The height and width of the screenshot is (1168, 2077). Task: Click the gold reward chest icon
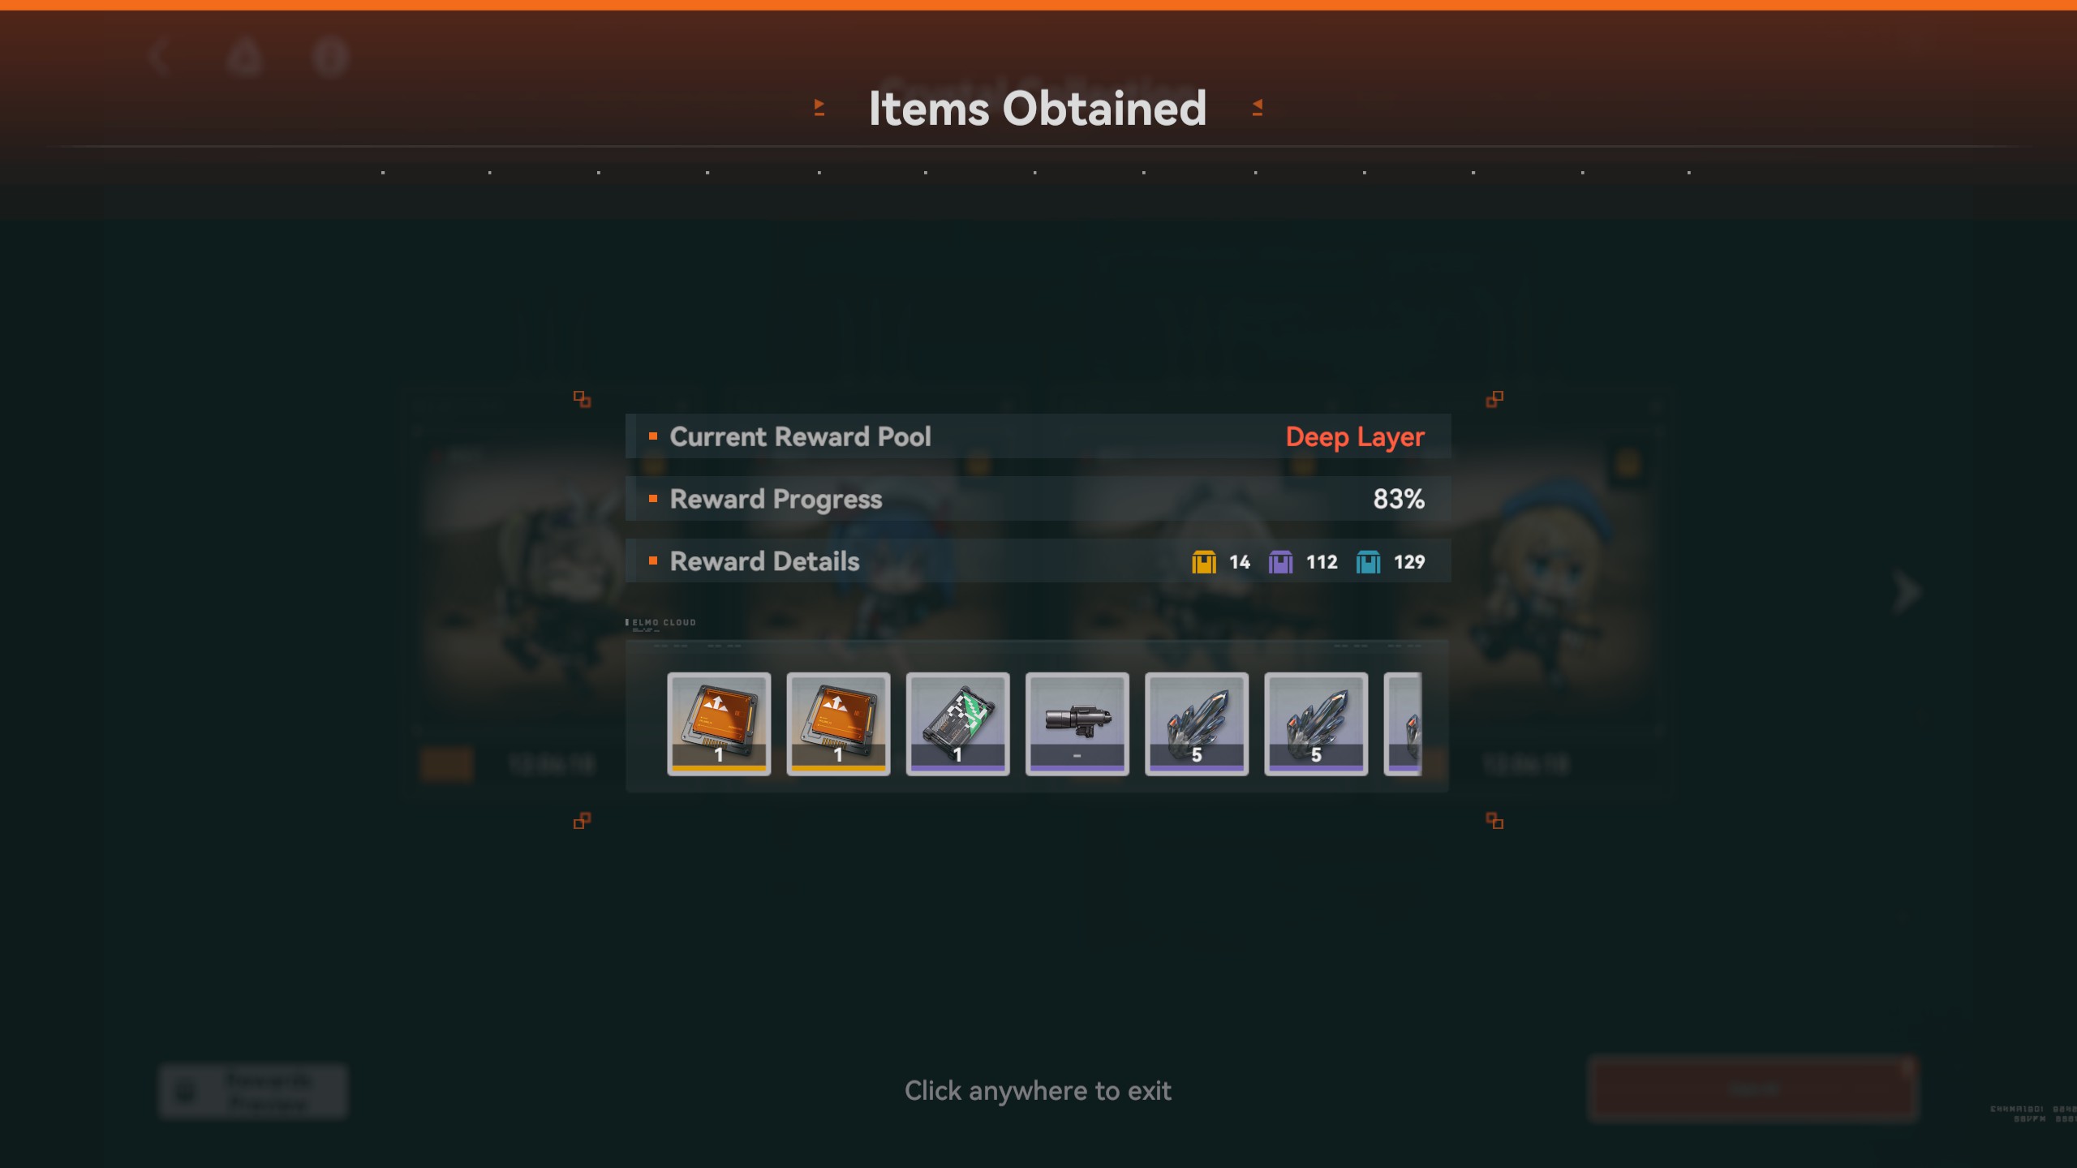(1203, 561)
